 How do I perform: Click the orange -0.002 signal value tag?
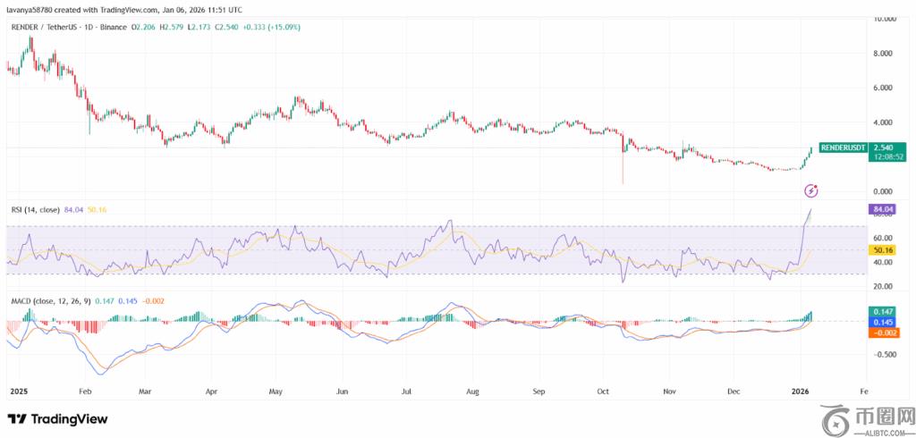tap(882, 333)
